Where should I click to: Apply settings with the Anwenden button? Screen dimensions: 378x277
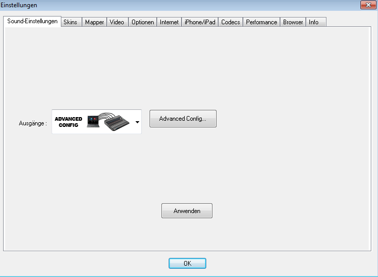click(187, 211)
